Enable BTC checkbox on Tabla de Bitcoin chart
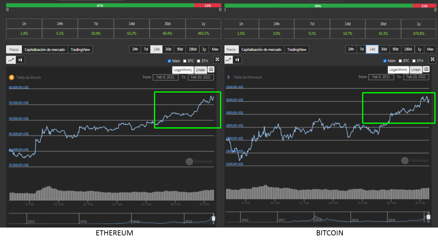This screenshot has width=438, height=246. [185, 61]
